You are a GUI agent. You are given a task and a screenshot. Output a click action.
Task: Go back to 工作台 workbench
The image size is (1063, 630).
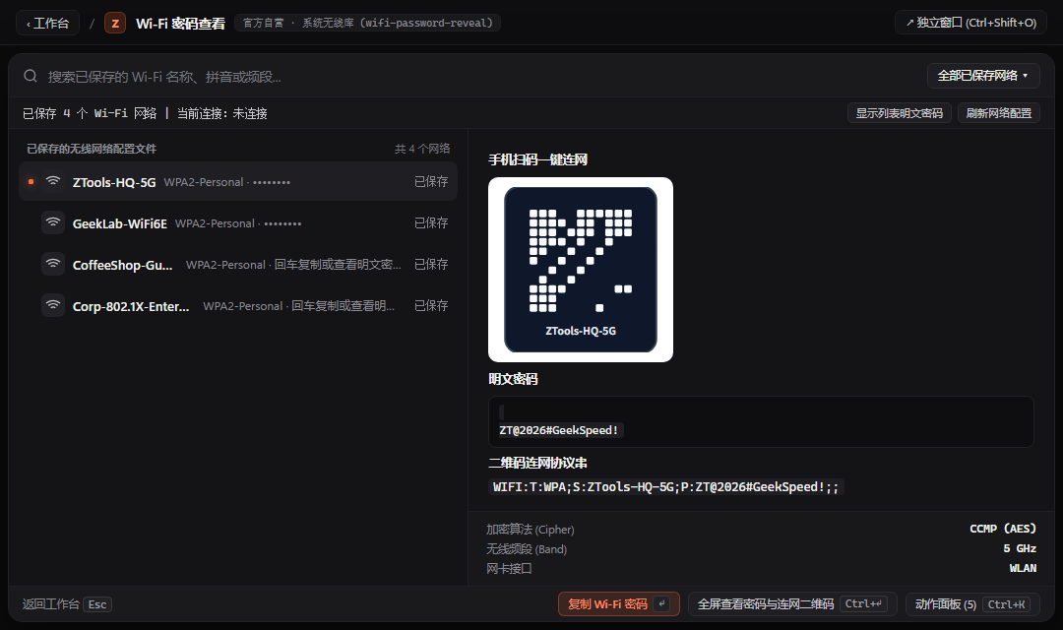pos(47,23)
